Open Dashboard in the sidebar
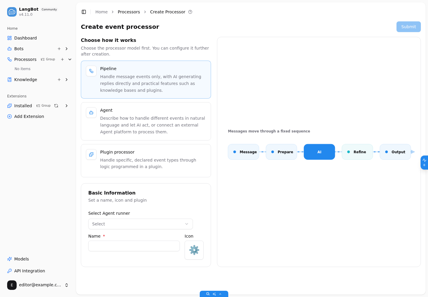Viewport: 428px width, 297px height. click(x=38, y=38)
